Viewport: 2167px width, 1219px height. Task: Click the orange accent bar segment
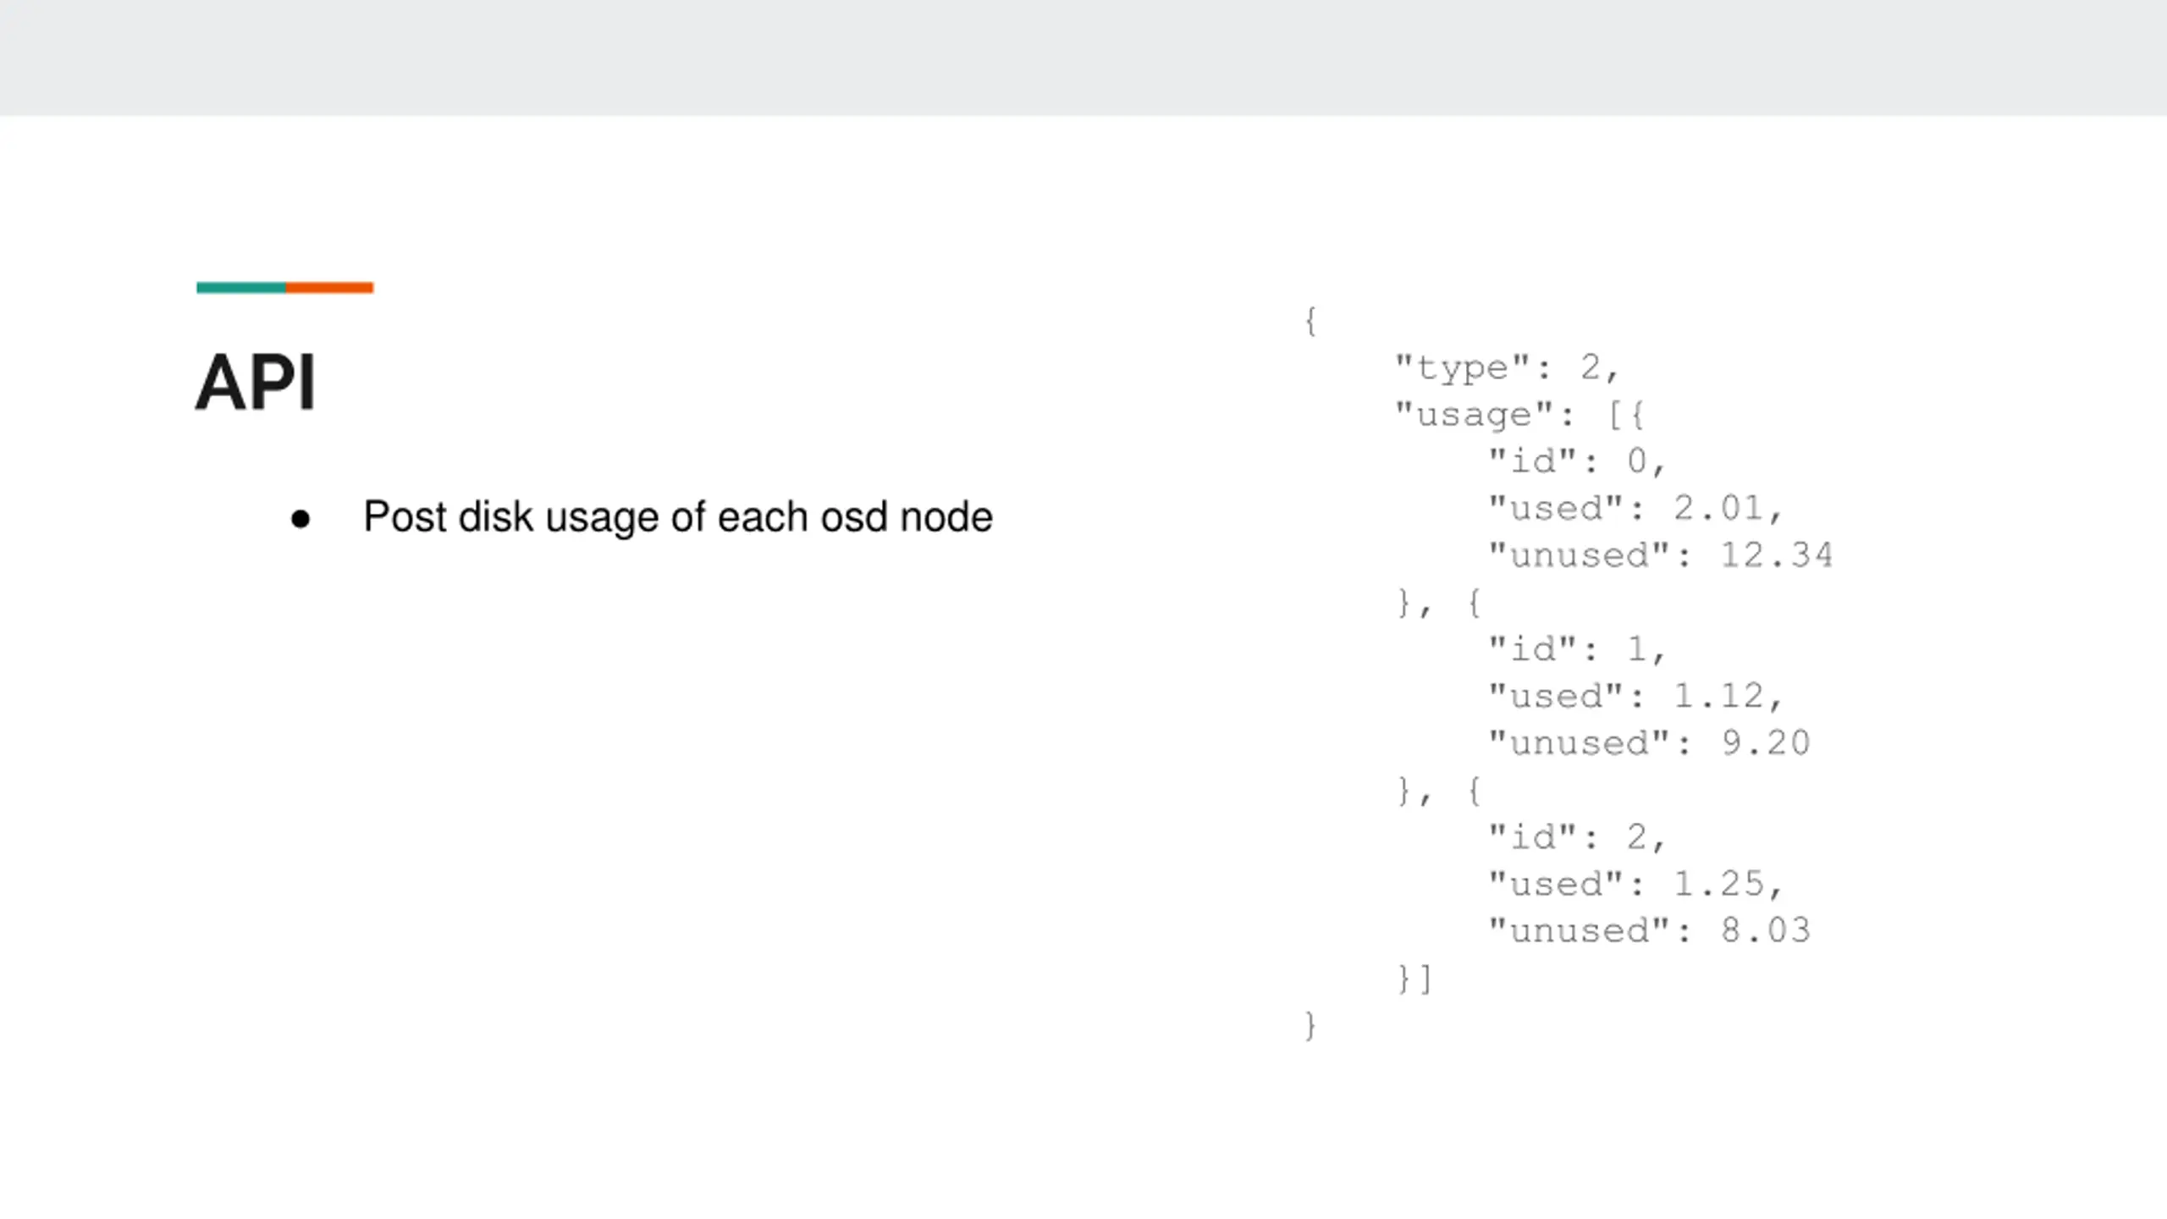click(x=329, y=288)
